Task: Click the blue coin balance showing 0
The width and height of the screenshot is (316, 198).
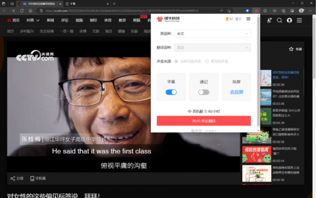Action: pos(239,19)
